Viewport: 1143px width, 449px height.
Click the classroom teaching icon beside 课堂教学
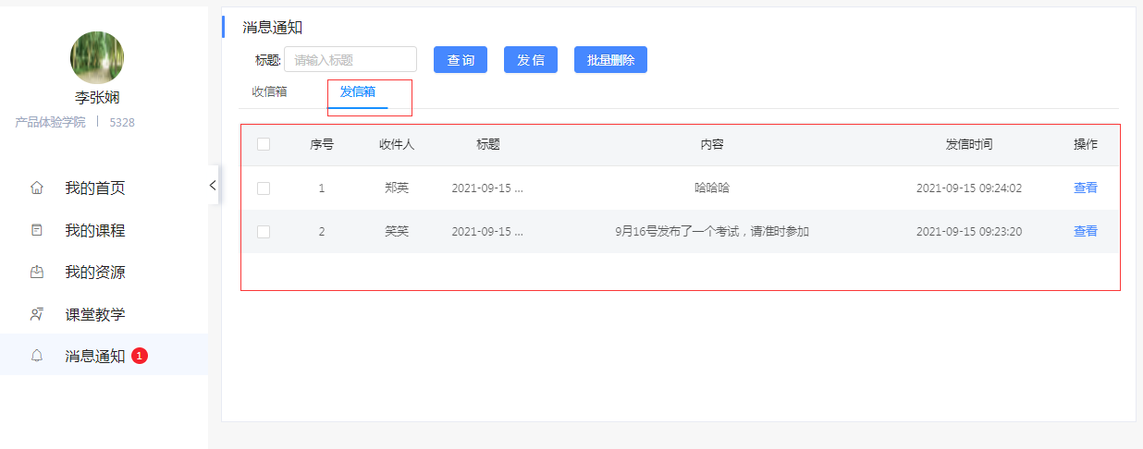[37, 314]
